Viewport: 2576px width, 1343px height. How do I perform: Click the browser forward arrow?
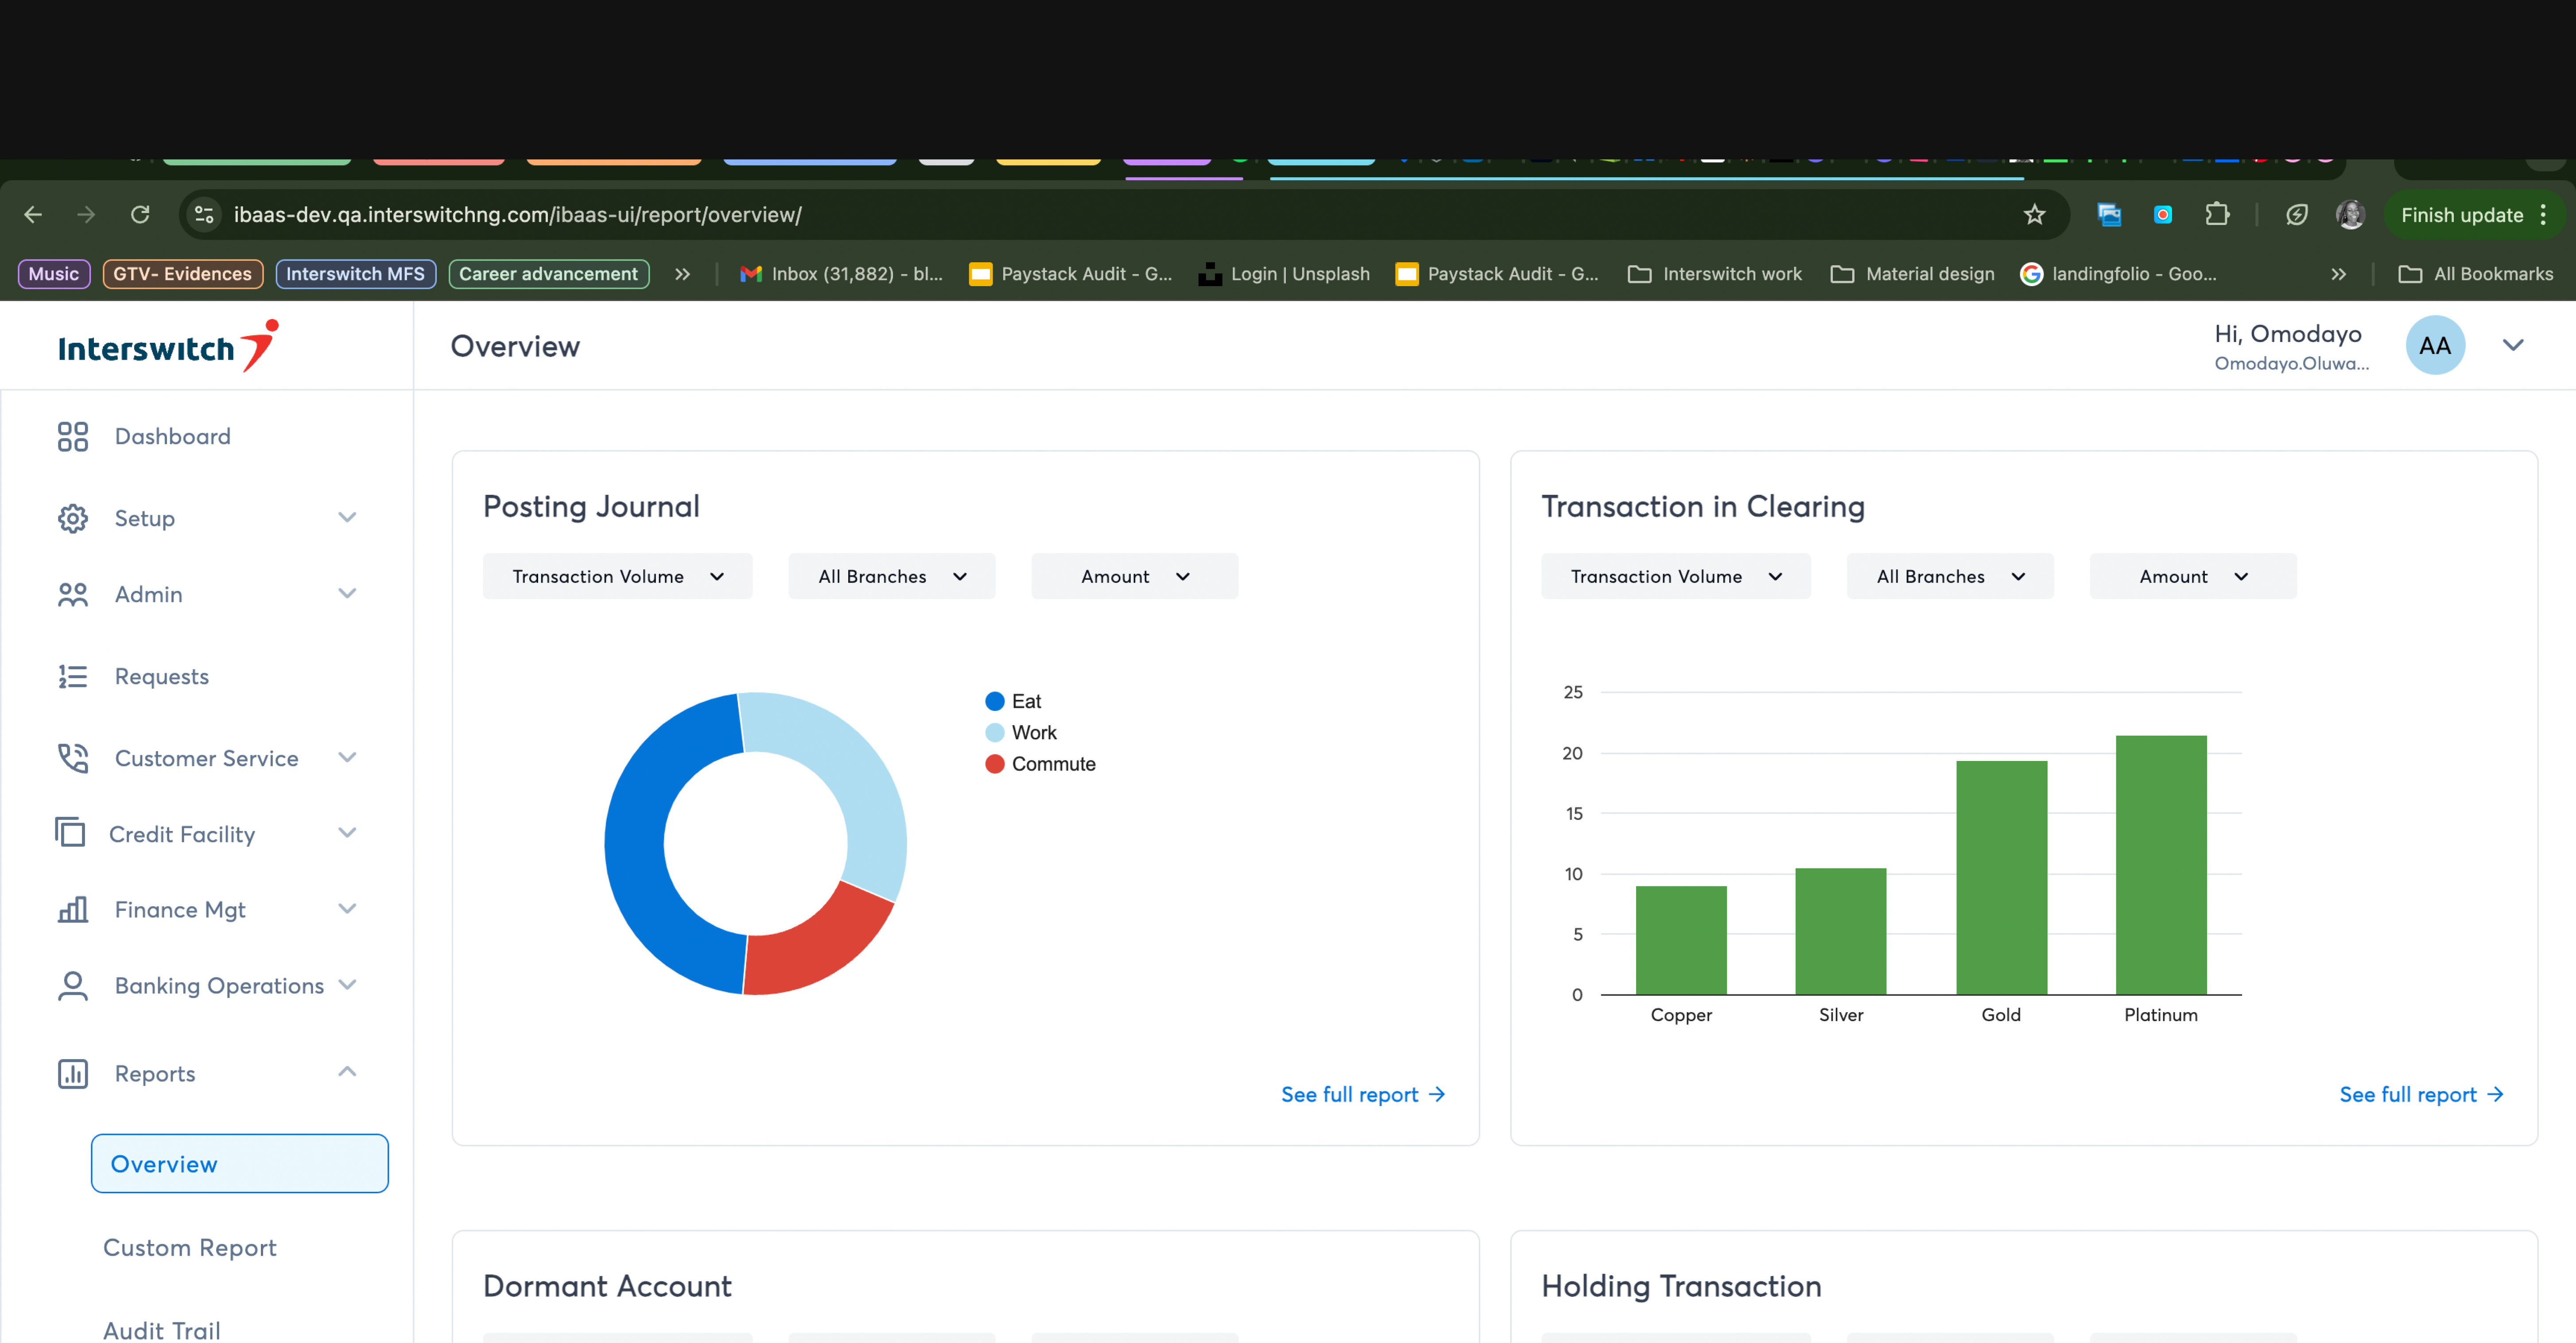point(86,214)
